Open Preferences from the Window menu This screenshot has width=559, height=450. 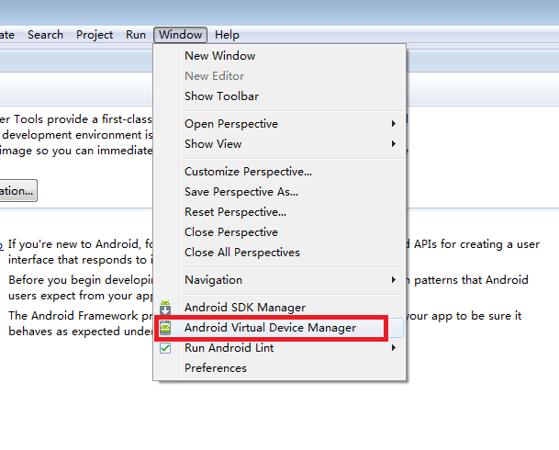[x=279, y=368]
